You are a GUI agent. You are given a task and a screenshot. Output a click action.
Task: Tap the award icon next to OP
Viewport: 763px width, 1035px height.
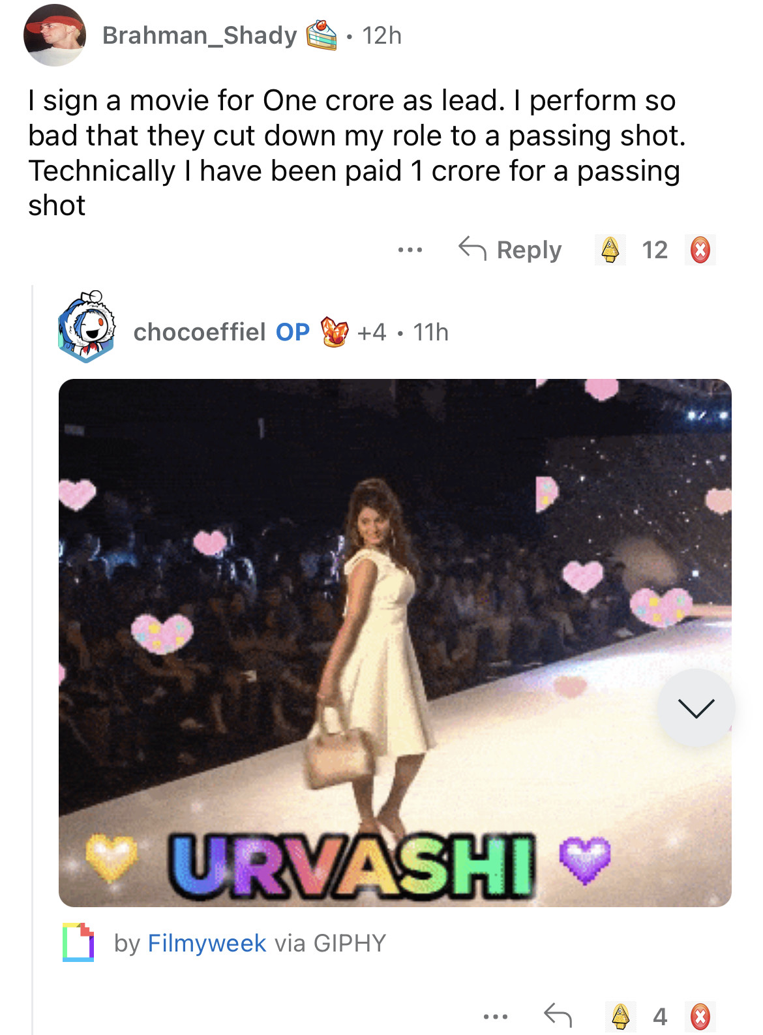coord(335,332)
